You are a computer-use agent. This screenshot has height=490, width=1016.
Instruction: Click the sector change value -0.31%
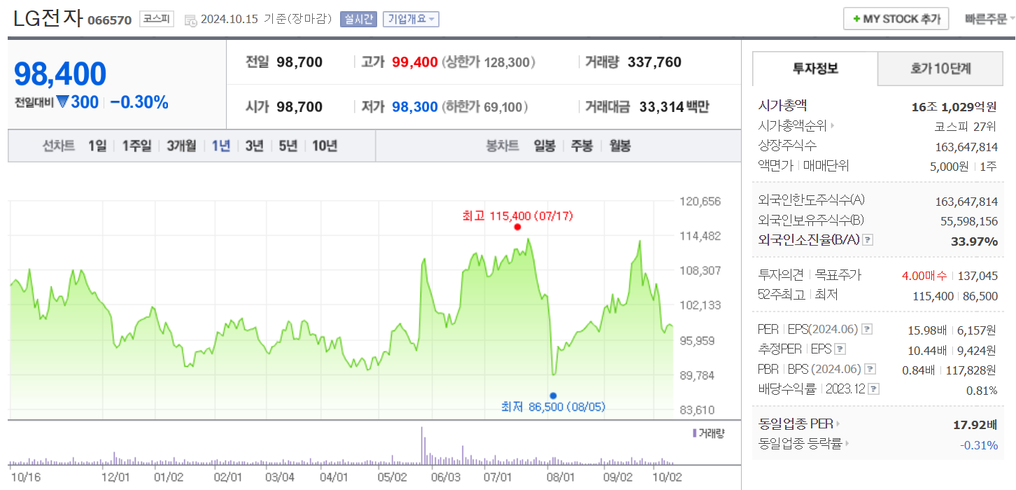[x=979, y=444]
